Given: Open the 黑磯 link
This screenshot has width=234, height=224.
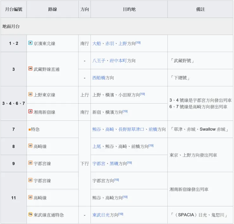Looking at the screenshot, I should 114,164.
